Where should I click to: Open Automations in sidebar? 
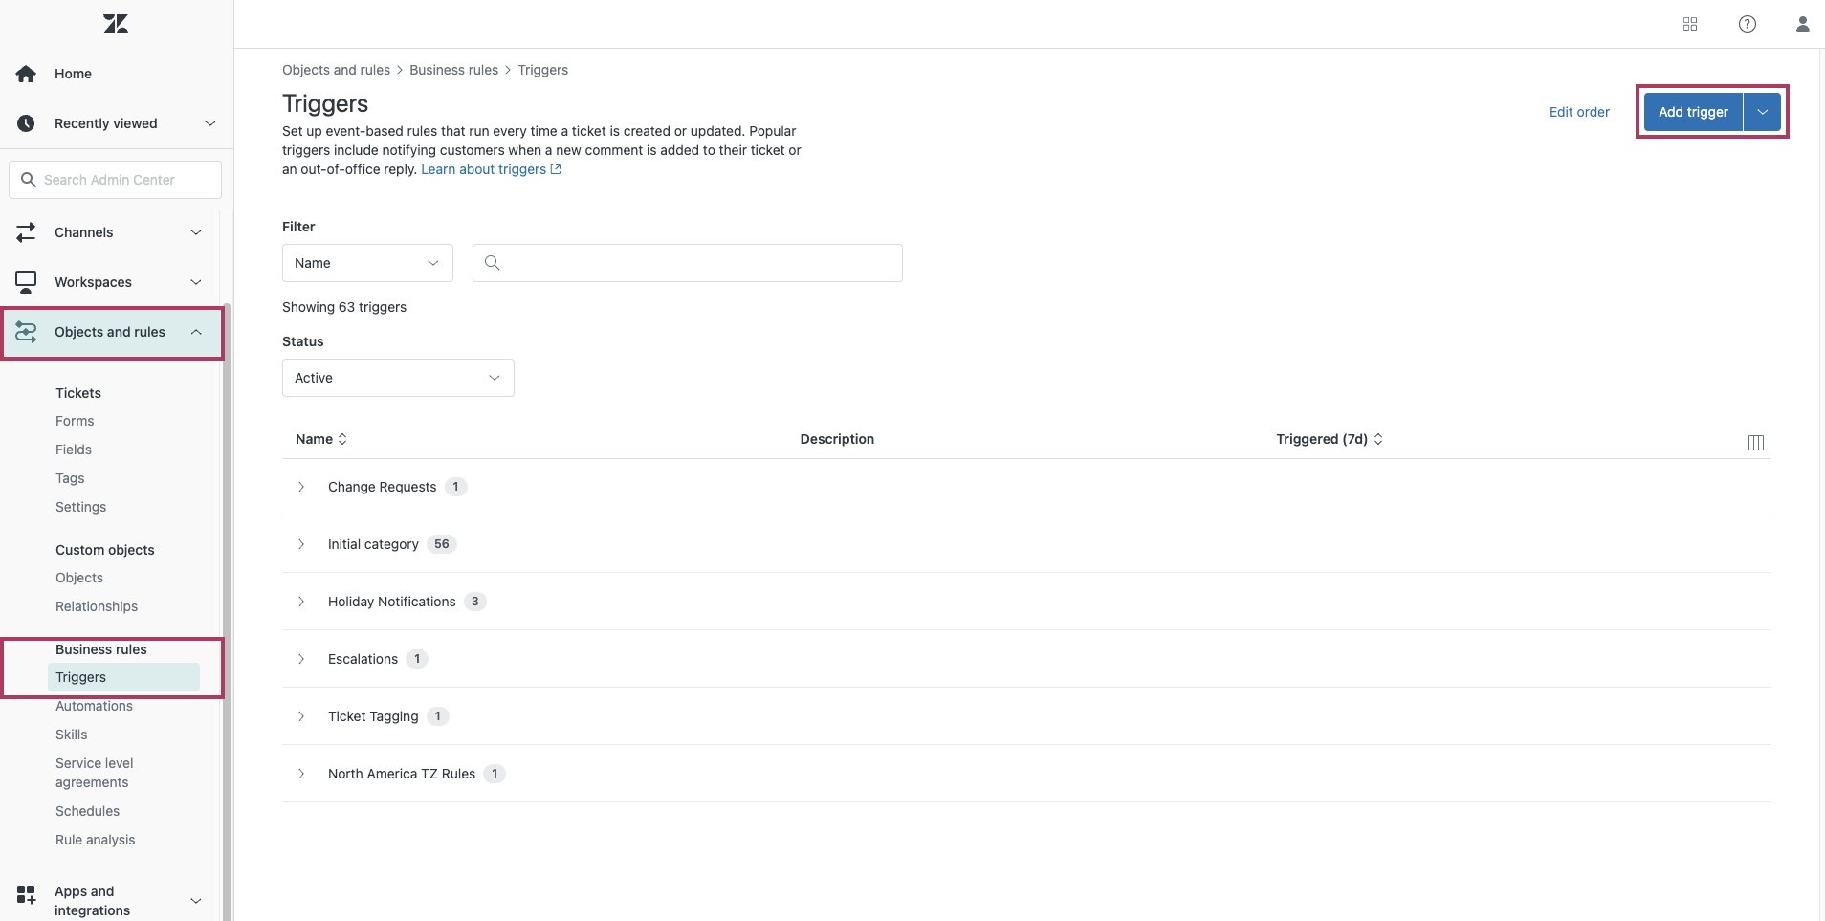tap(94, 706)
